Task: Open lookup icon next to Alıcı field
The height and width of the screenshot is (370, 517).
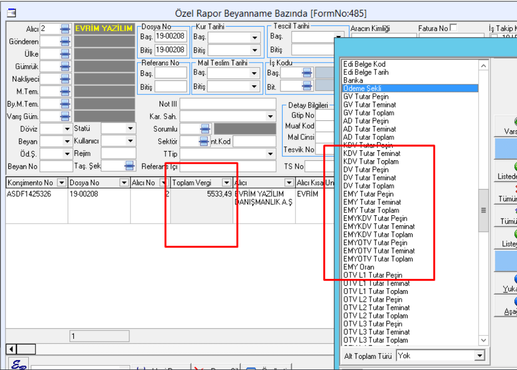Action: tap(65, 29)
